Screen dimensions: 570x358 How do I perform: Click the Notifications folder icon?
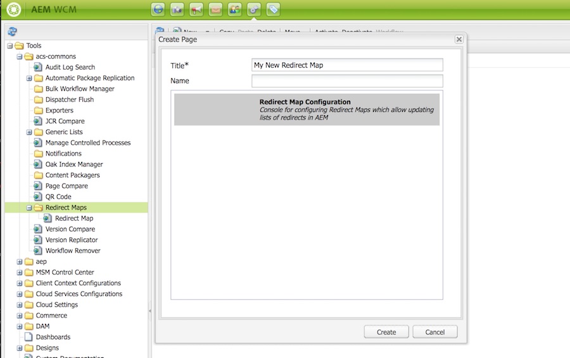click(39, 153)
